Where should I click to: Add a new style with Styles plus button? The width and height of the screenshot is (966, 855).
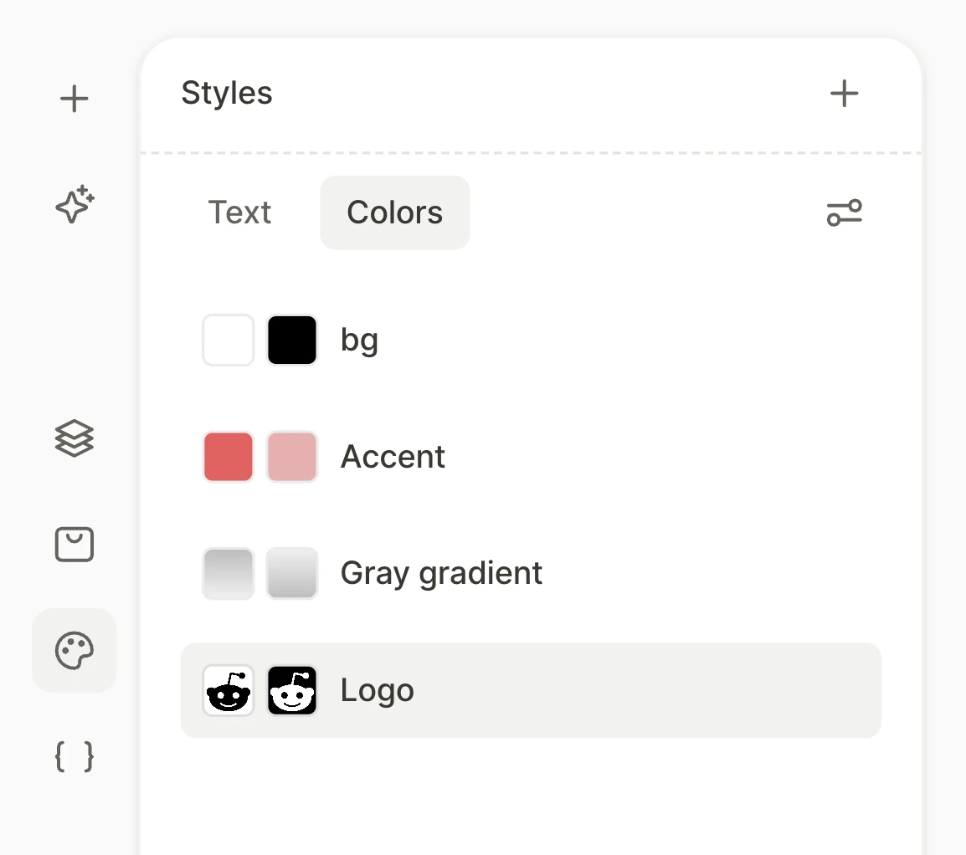(844, 94)
